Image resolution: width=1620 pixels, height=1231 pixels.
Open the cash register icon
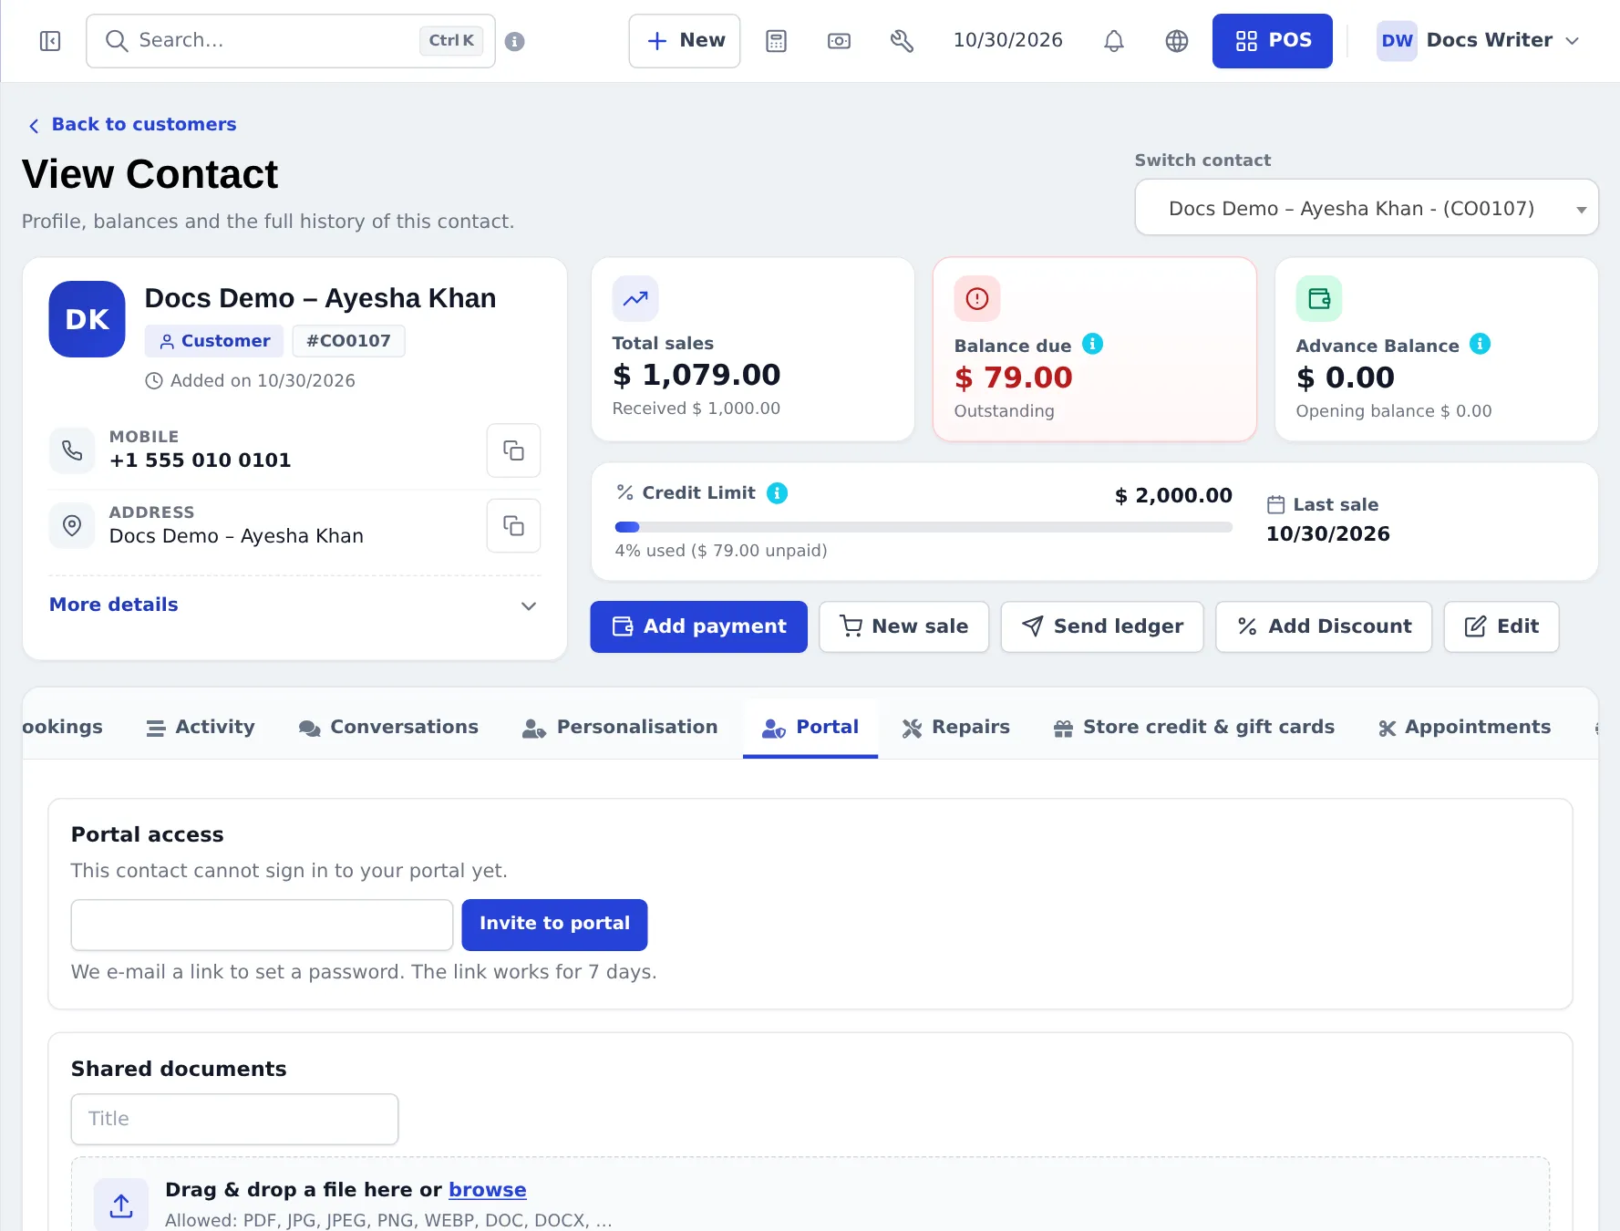[839, 41]
